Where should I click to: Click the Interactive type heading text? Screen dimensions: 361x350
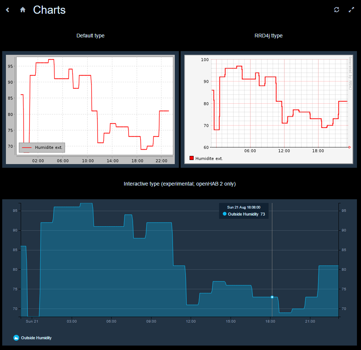[x=180, y=184]
